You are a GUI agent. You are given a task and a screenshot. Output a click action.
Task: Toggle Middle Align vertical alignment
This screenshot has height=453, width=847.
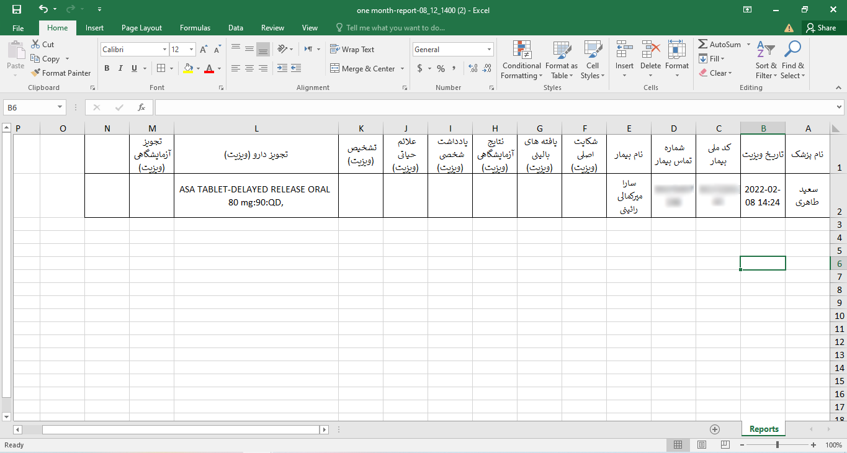(x=249, y=49)
